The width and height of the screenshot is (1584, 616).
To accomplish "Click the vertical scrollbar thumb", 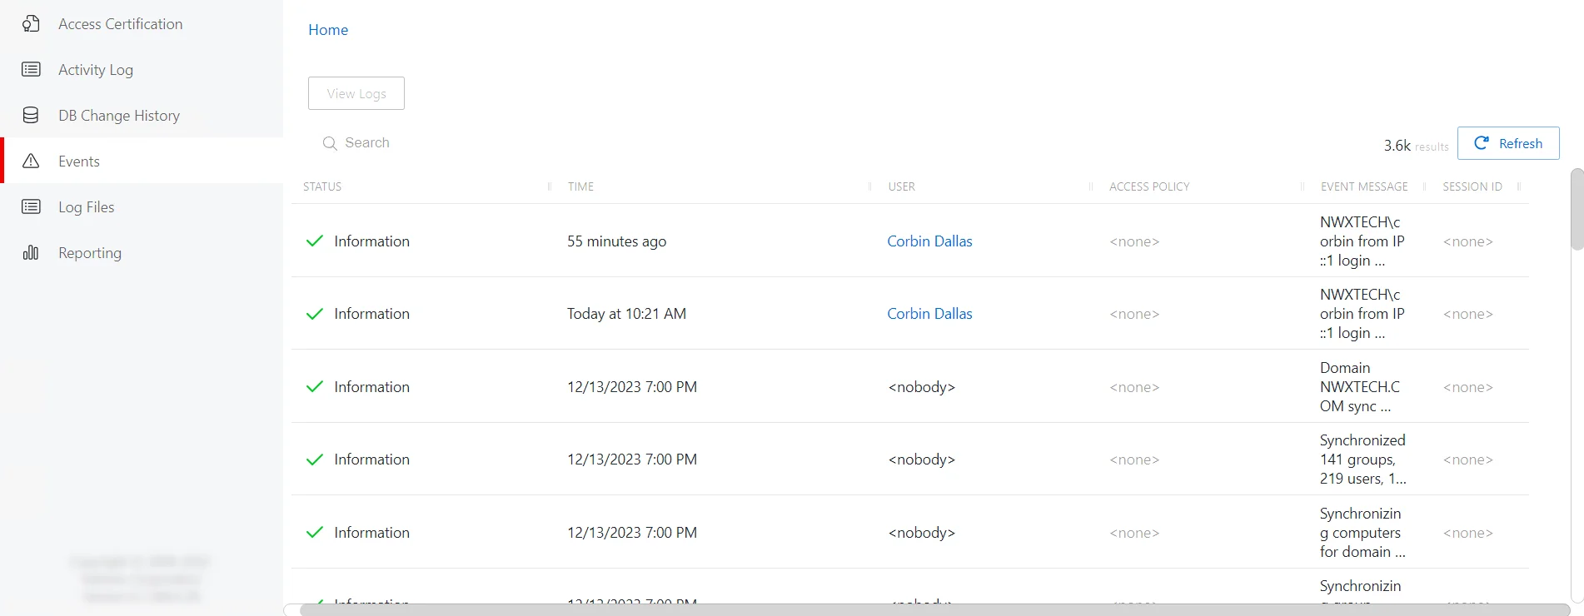I will point(1577,209).
